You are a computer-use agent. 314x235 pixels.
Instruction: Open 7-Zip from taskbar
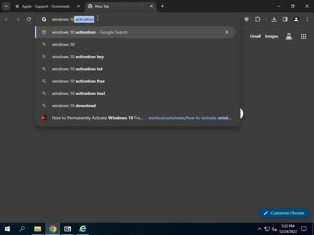click(x=68, y=229)
